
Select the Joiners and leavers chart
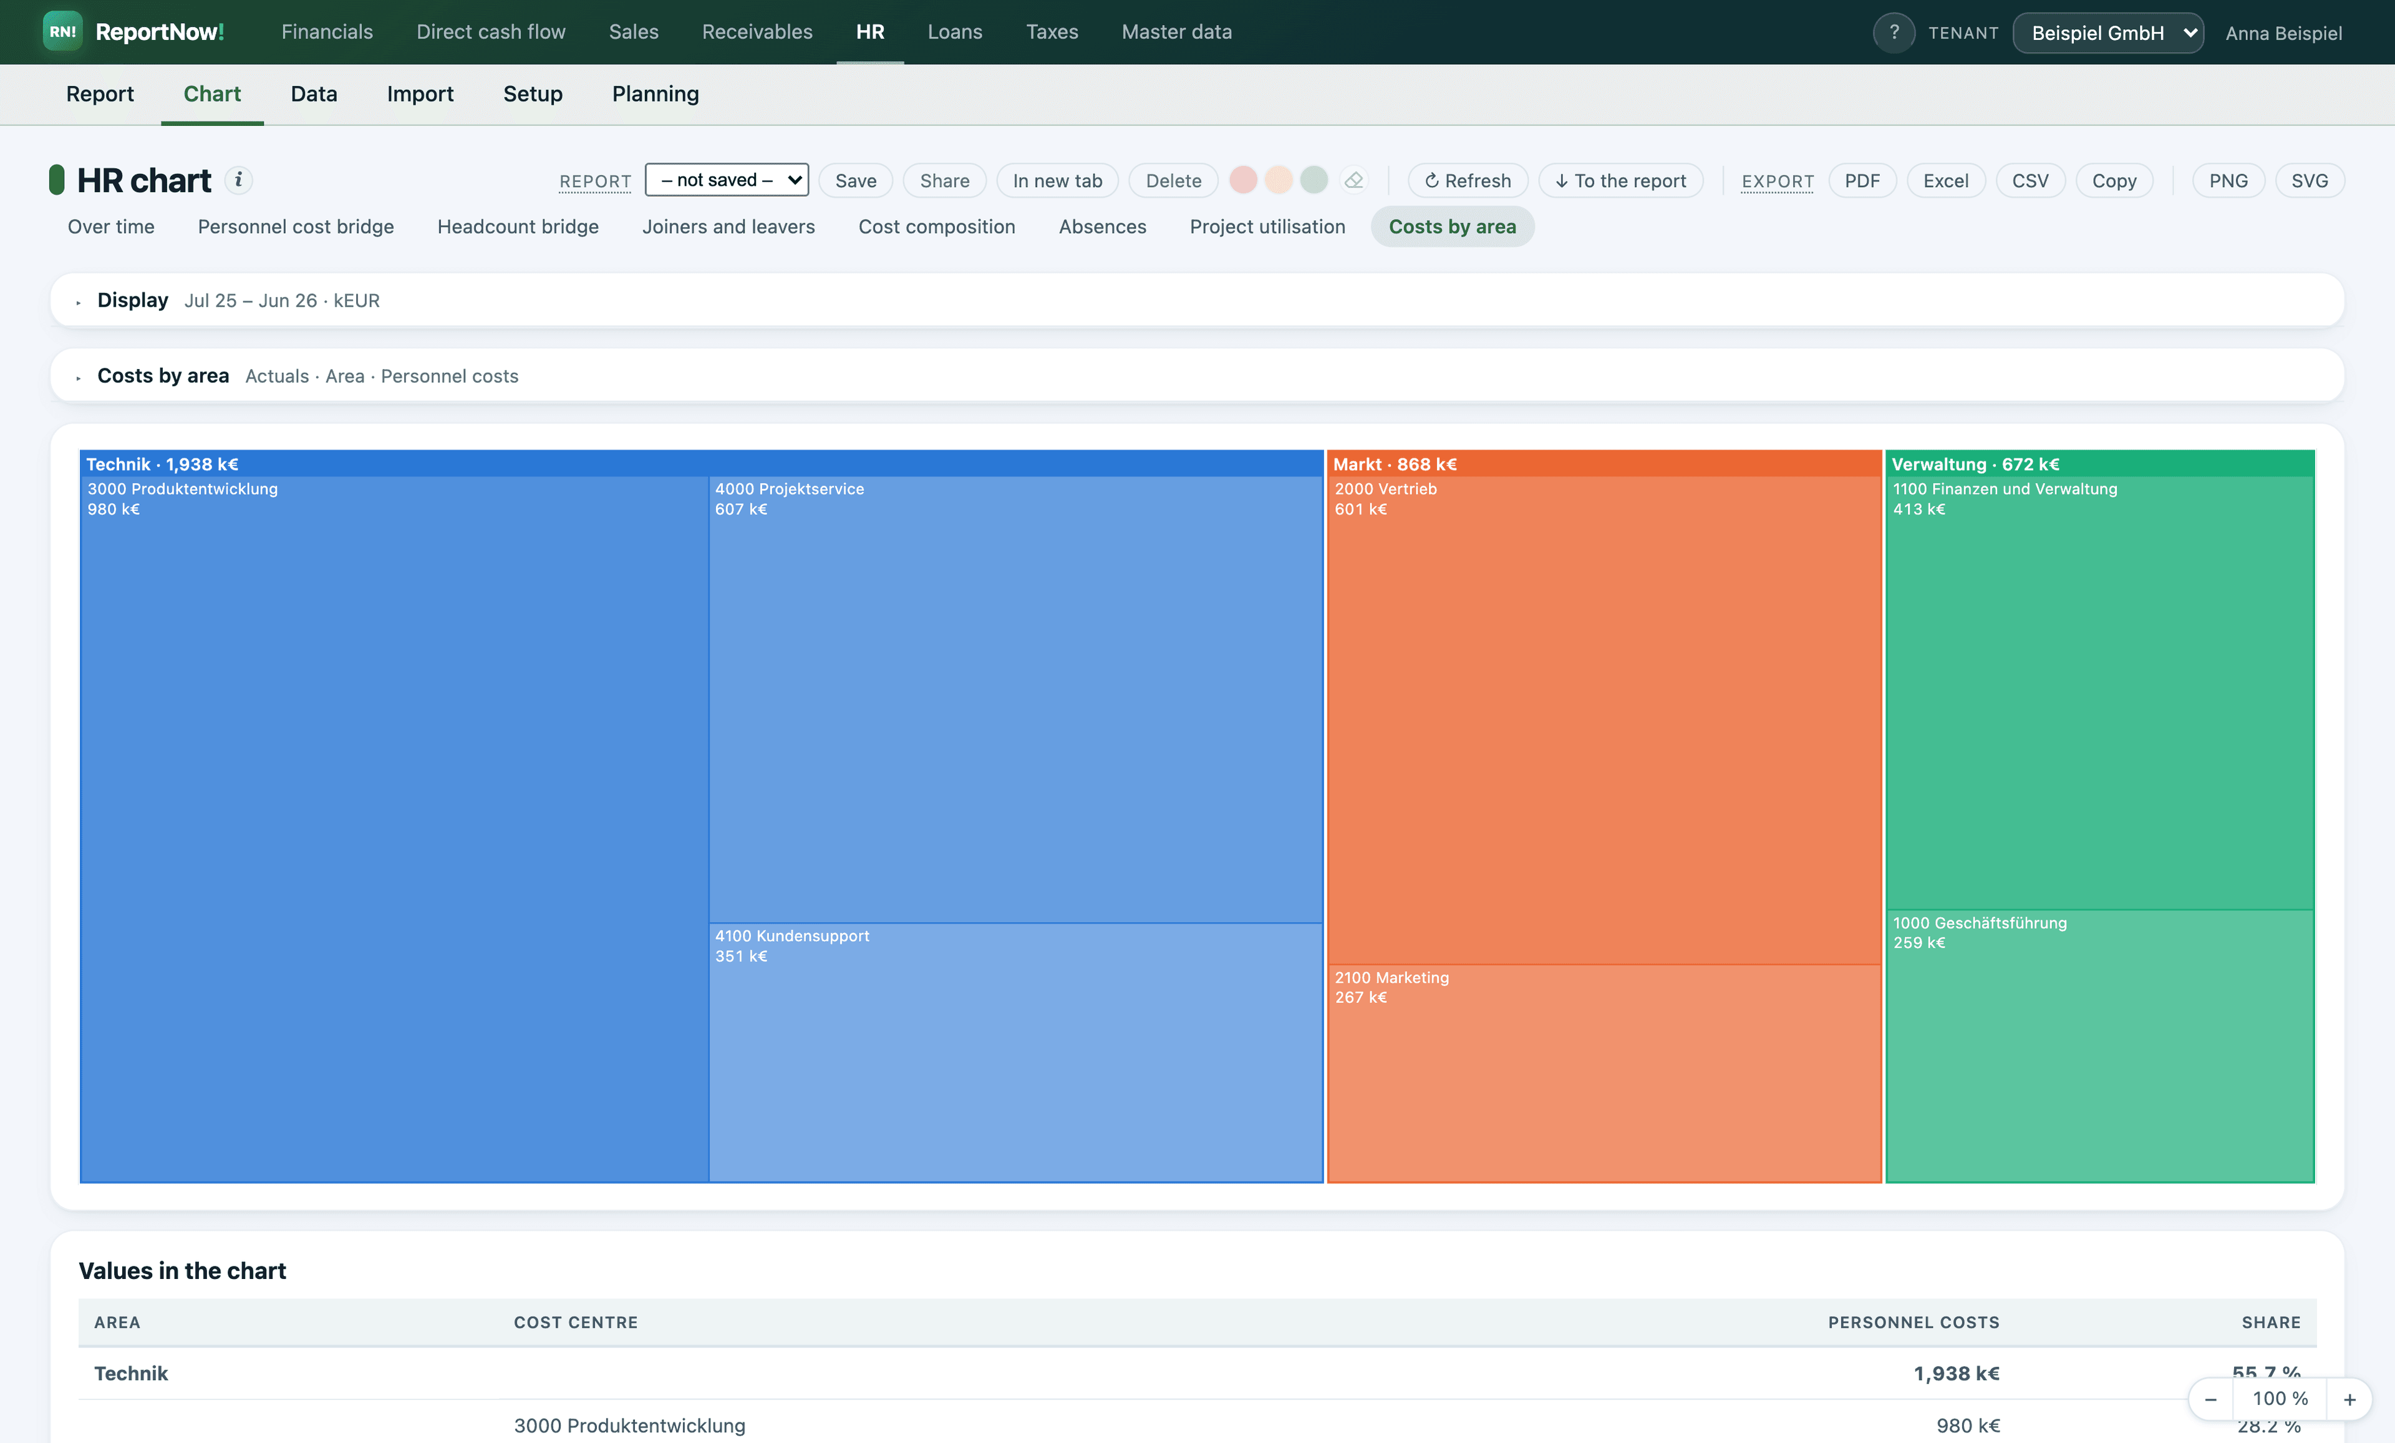(x=728, y=226)
